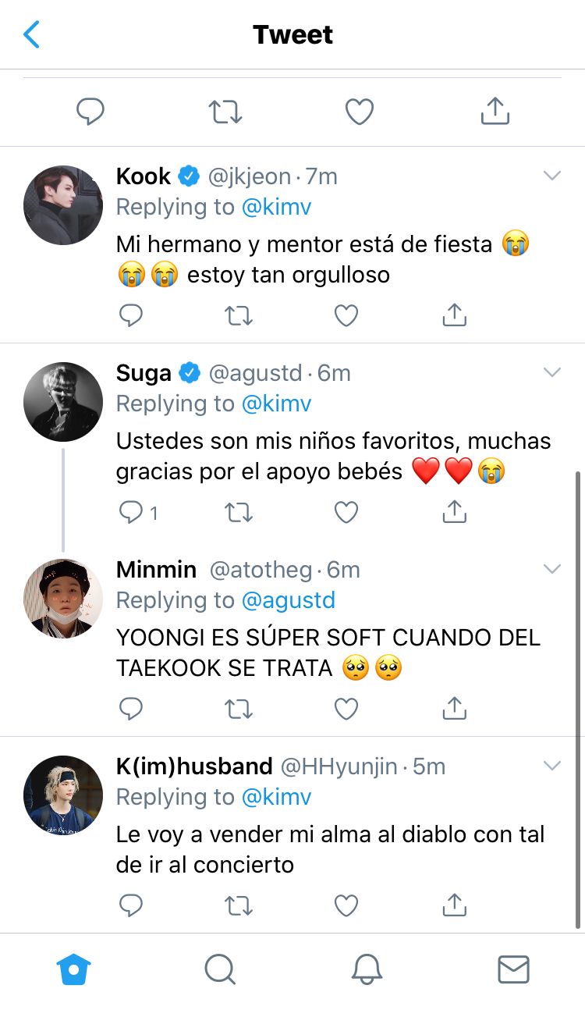Switch to the Search tab

[x=220, y=970]
